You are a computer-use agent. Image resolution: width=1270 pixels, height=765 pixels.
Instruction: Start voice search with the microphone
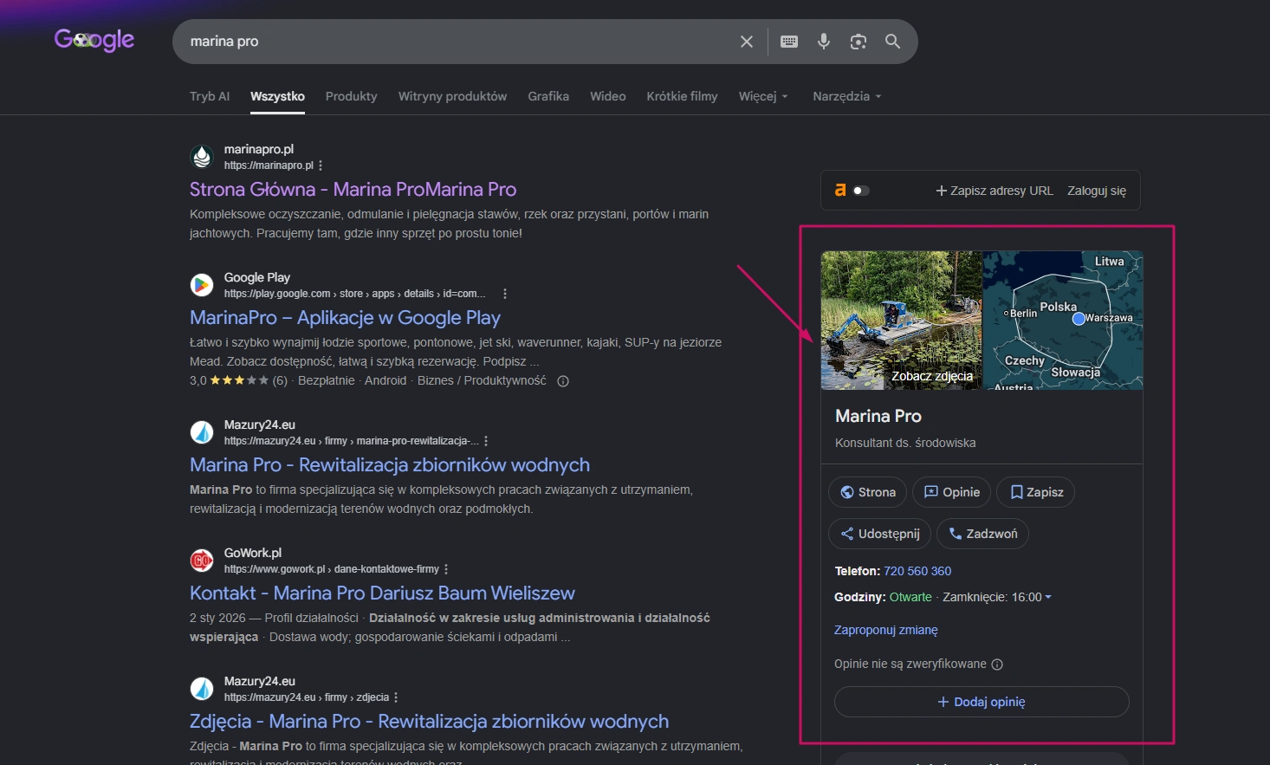[824, 42]
